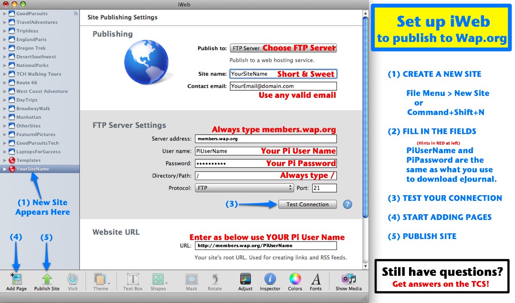Expand the Templates disclosure triangle

click(4, 160)
